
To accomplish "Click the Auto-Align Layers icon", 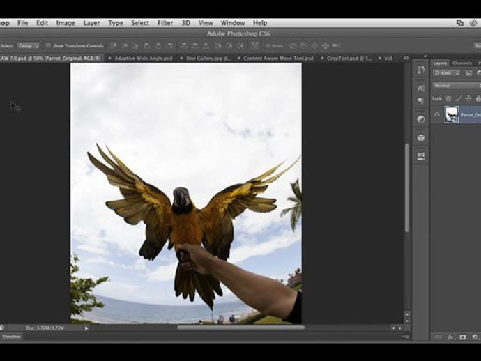I will click(254, 46).
